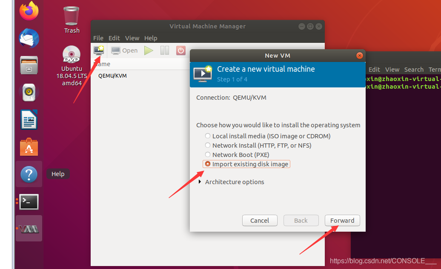
Task: Click the Virtual Machine Manager title bar
Action: pos(208,26)
